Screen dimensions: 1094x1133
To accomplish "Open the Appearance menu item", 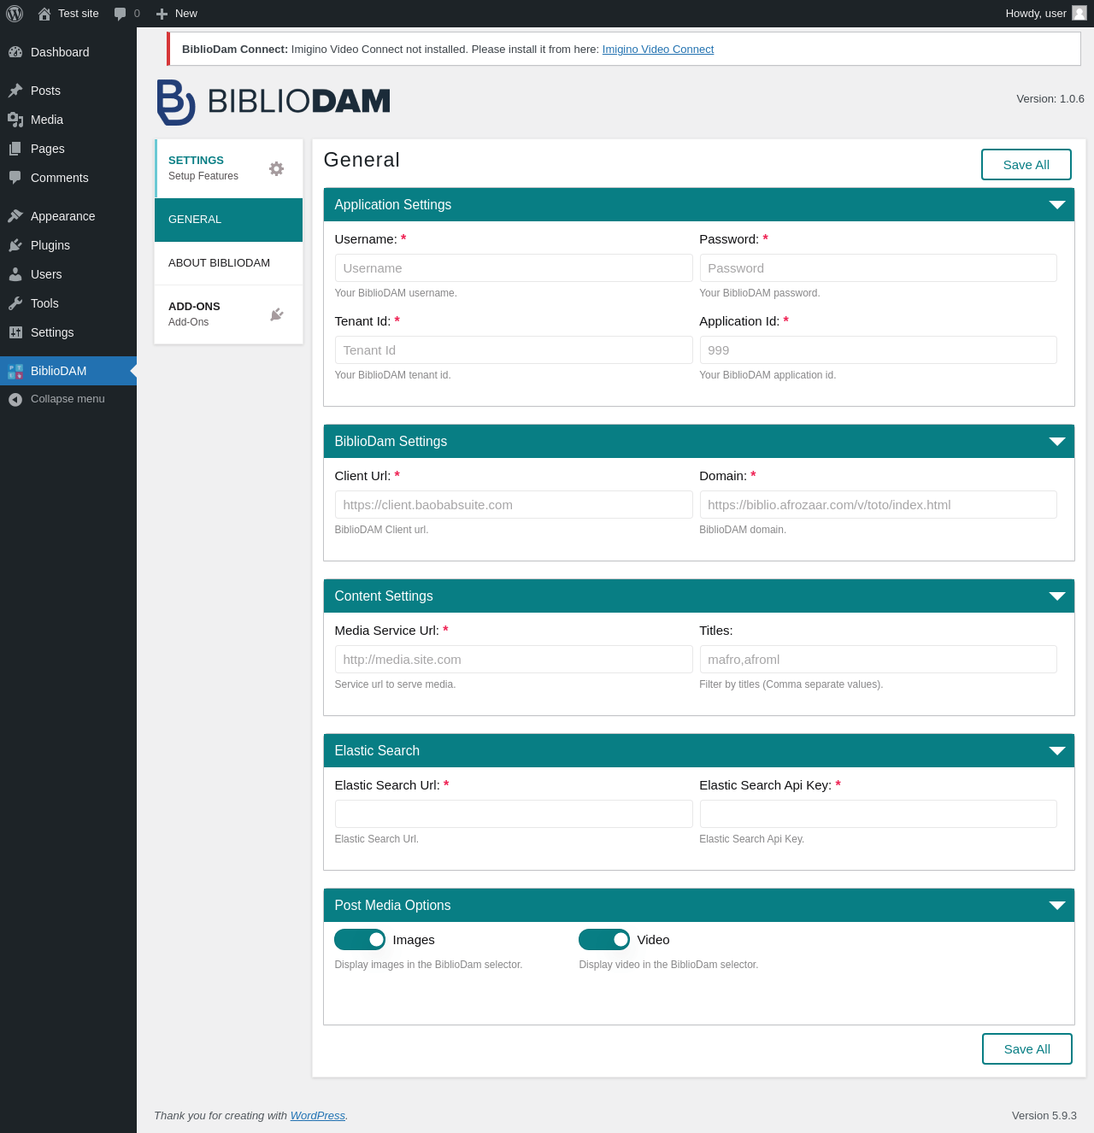I will click(68, 216).
